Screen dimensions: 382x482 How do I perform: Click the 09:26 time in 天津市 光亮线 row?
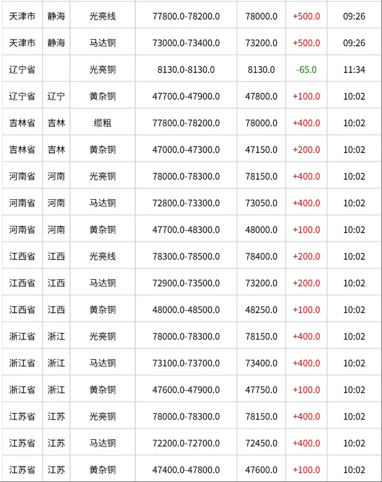pos(354,16)
